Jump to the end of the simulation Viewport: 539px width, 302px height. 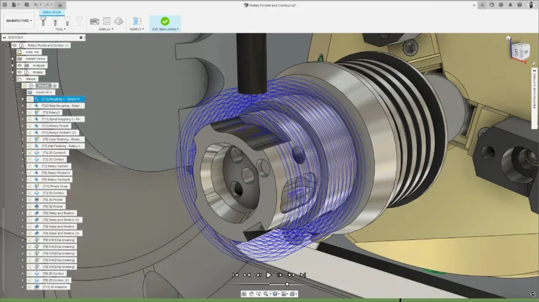(x=303, y=275)
